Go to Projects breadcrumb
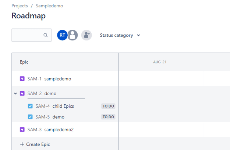Screen dimensions: 230x151 pyautogui.click(x=20, y=6)
